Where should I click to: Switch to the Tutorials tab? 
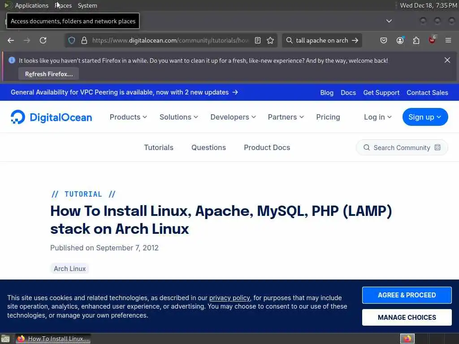point(159,147)
